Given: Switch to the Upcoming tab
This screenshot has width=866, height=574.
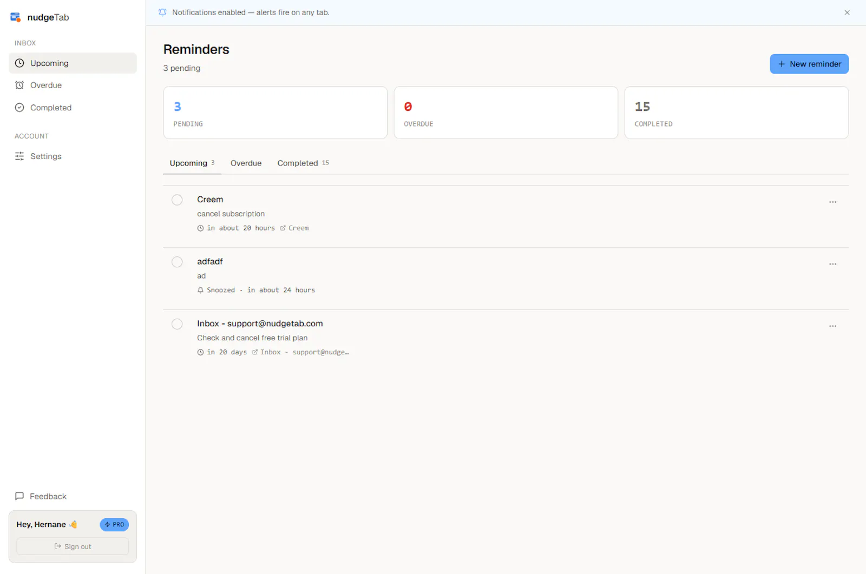Looking at the screenshot, I should pyautogui.click(x=192, y=163).
